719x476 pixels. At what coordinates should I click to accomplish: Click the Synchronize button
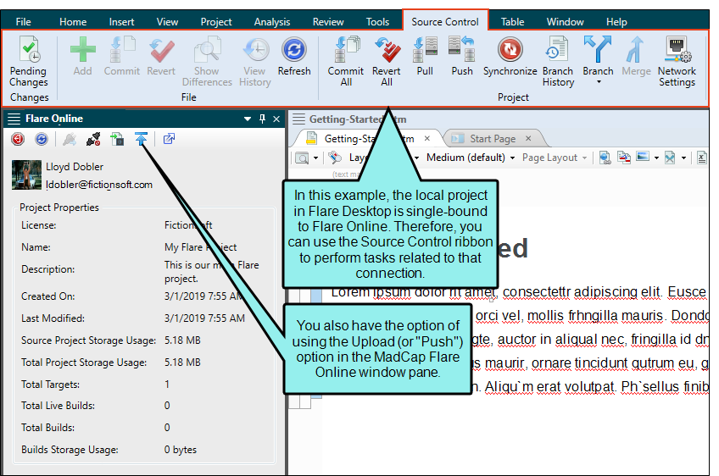(510, 57)
